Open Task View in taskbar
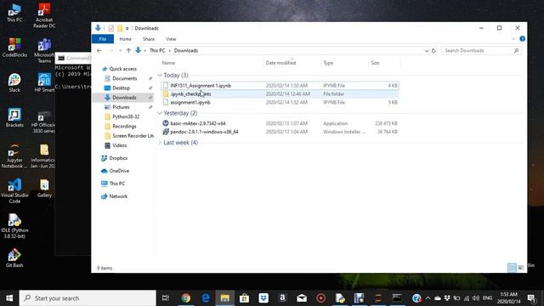 click(x=166, y=298)
